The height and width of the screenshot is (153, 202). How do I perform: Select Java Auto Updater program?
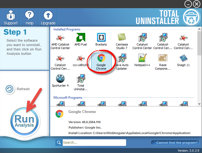pos(122,62)
